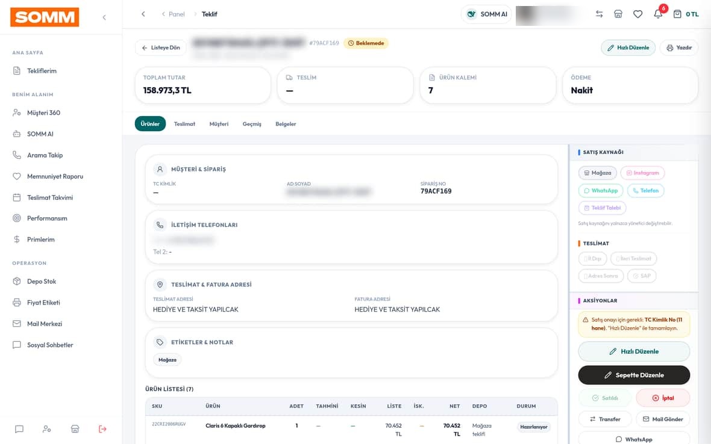The image size is (711, 444).
Task: Select Instagram as the sales source
Action: (642, 173)
